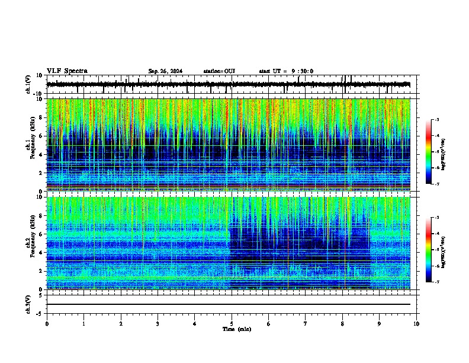Click the time axis tick label '3'
The height and width of the screenshot is (363, 469).
coord(158,324)
